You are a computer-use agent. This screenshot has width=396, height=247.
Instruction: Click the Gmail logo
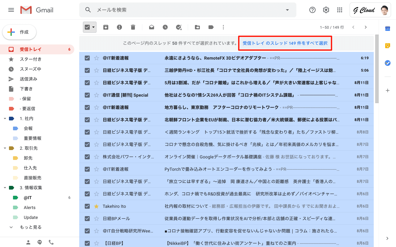[37, 10]
